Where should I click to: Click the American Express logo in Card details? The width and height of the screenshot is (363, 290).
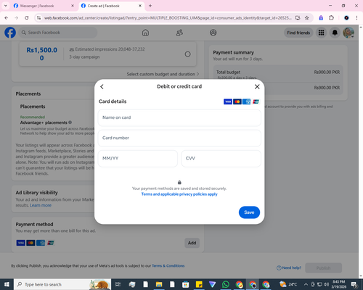click(x=247, y=101)
